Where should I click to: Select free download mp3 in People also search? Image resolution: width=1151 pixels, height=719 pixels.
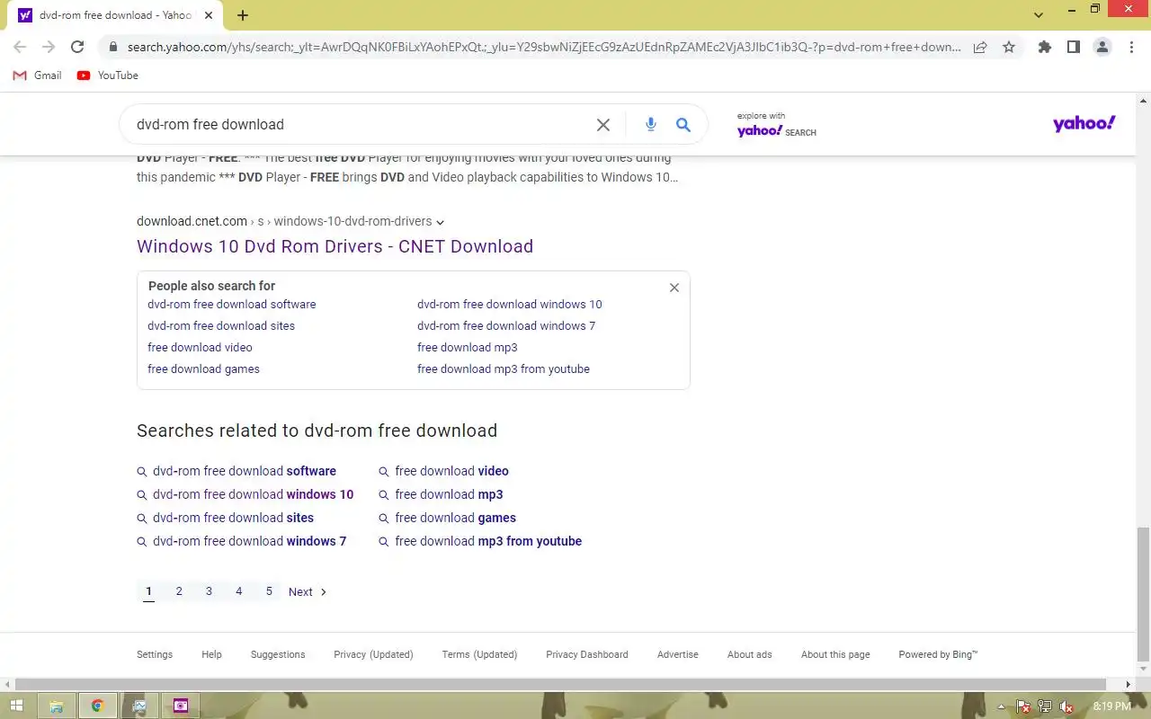point(468,348)
